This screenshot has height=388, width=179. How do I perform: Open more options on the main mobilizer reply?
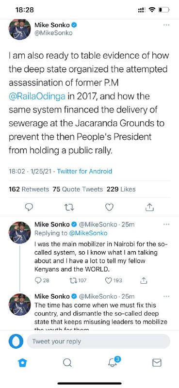[x=166, y=225]
